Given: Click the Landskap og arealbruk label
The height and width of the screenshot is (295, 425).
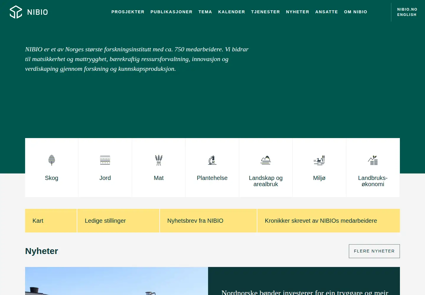Looking at the screenshot, I should tap(266, 181).
